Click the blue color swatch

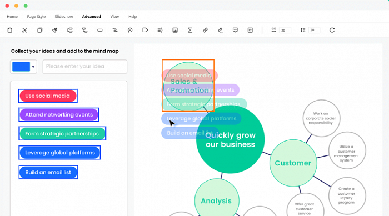[21, 67]
